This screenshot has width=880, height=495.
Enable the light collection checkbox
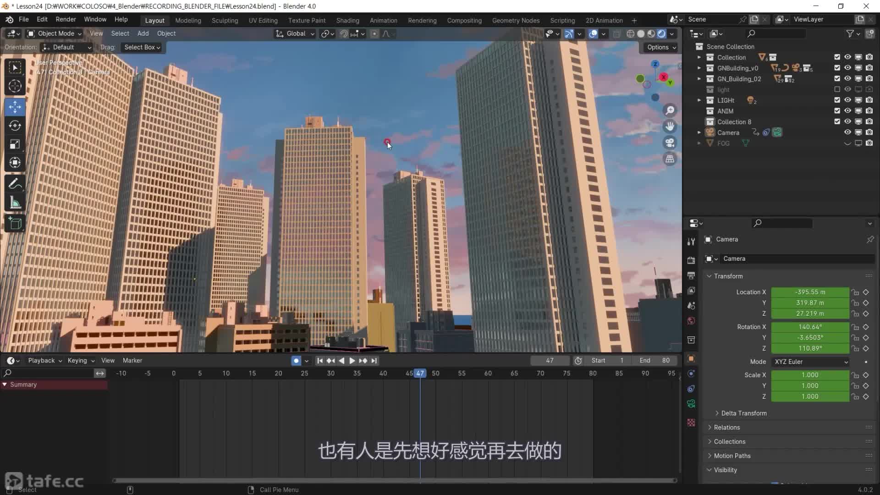pyautogui.click(x=837, y=89)
